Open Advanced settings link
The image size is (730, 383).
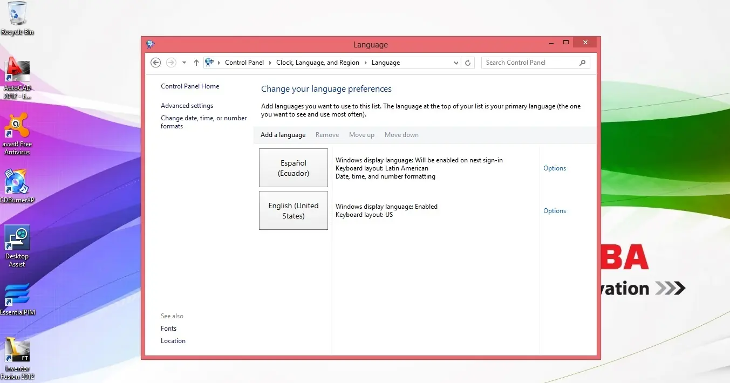click(x=187, y=106)
